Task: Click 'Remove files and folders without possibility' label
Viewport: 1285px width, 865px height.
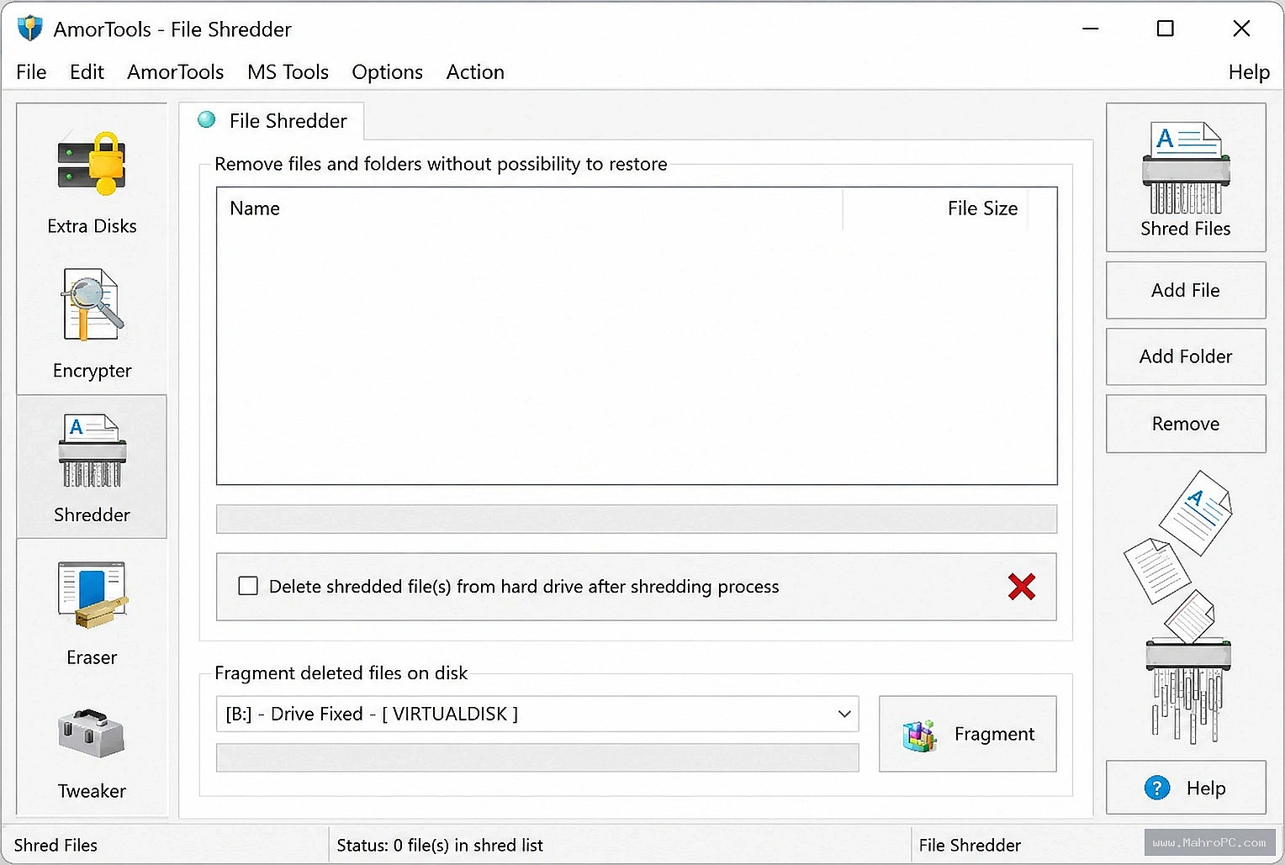Action: coord(441,164)
